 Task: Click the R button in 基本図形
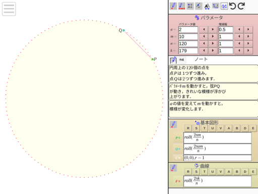[x=188, y=128]
